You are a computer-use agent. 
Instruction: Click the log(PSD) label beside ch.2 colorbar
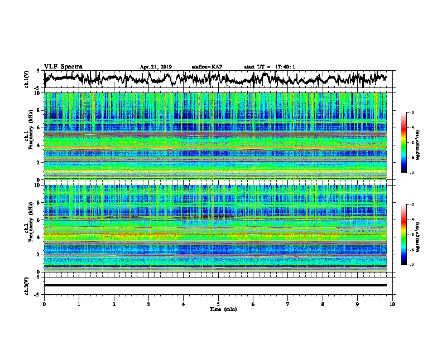click(417, 237)
